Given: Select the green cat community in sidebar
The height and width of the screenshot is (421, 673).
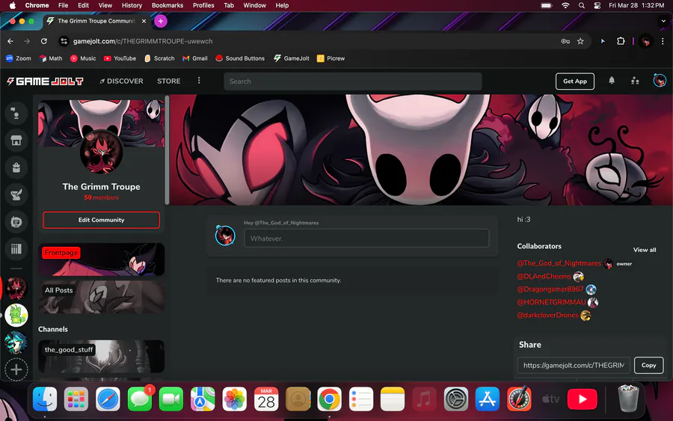Looking at the screenshot, I should tap(16, 315).
